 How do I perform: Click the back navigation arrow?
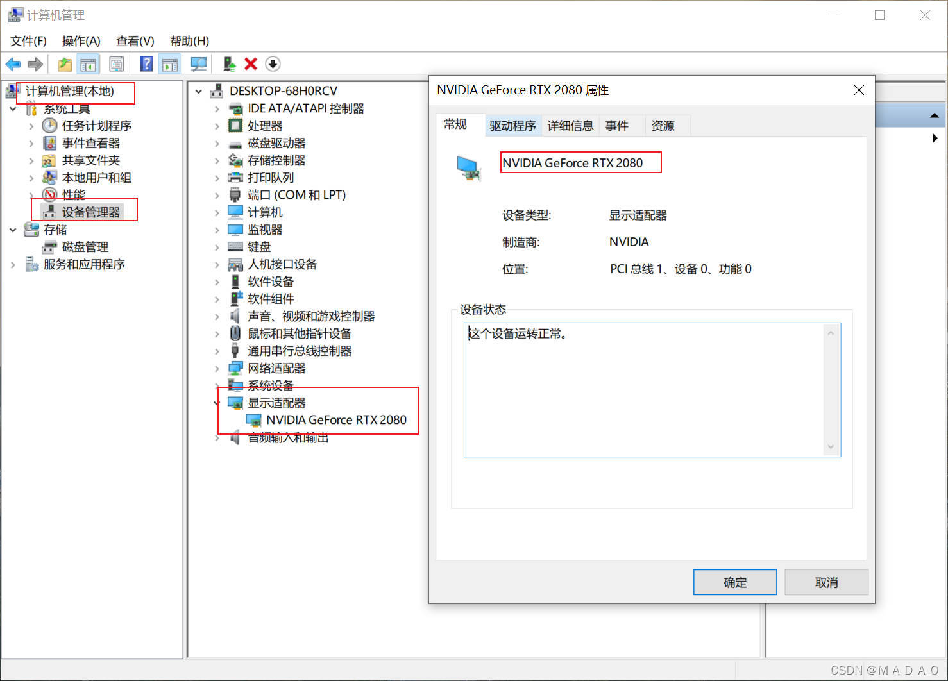[13, 63]
